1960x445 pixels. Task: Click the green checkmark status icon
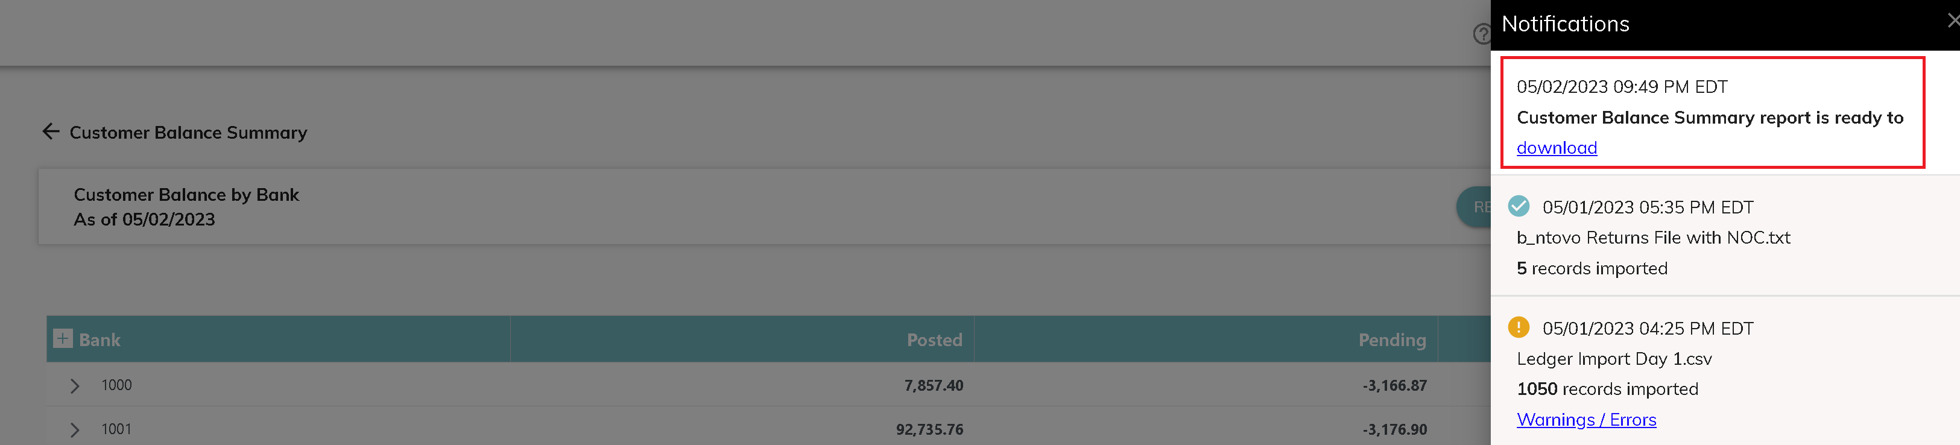(x=1518, y=206)
